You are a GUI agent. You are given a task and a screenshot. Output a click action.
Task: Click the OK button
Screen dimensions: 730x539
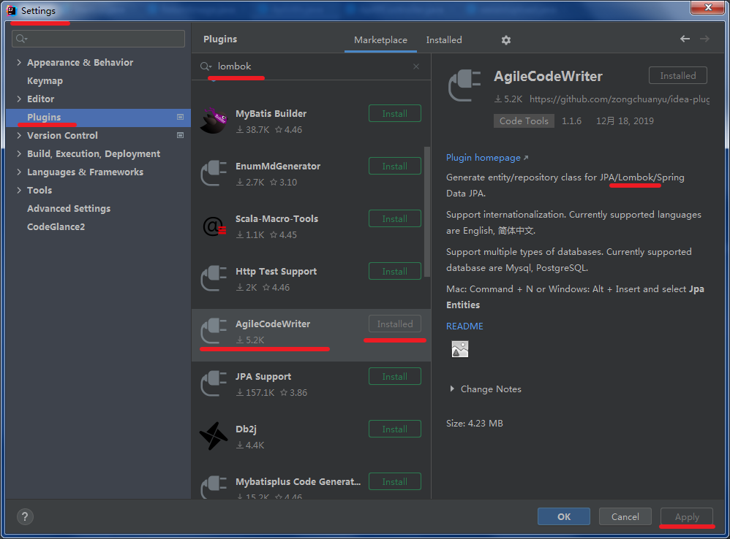[x=564, y=516]
